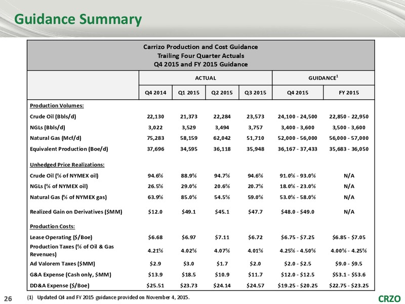Click the Realized Gain on Derivatives label
Screen dimensions: 405x304
pyautogui.click(x=76, y=212)
